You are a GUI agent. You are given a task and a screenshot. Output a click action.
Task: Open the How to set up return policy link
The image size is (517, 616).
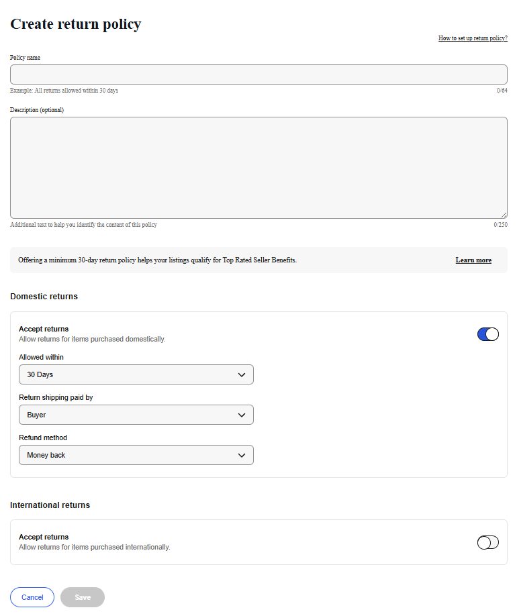pos(473,38)
